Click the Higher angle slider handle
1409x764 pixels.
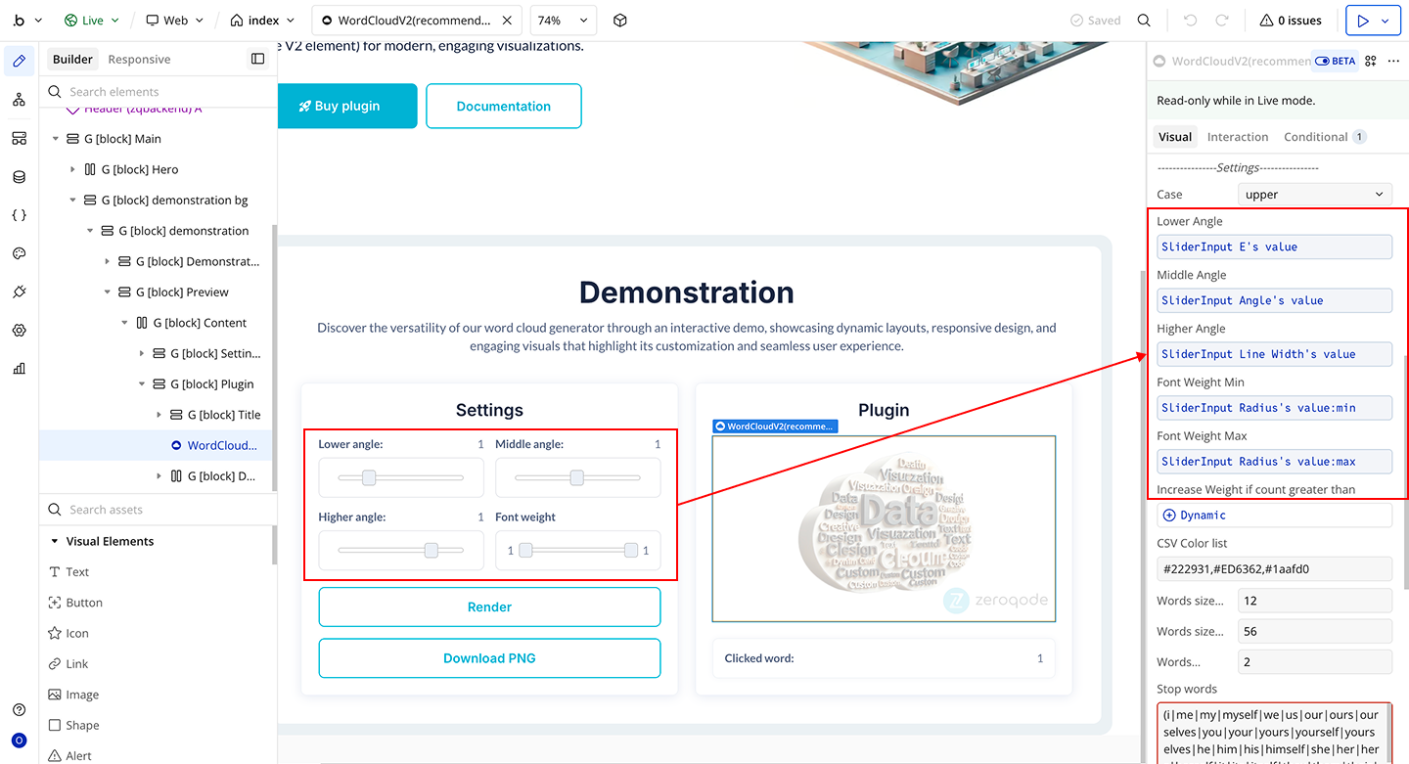coord(432,551)
